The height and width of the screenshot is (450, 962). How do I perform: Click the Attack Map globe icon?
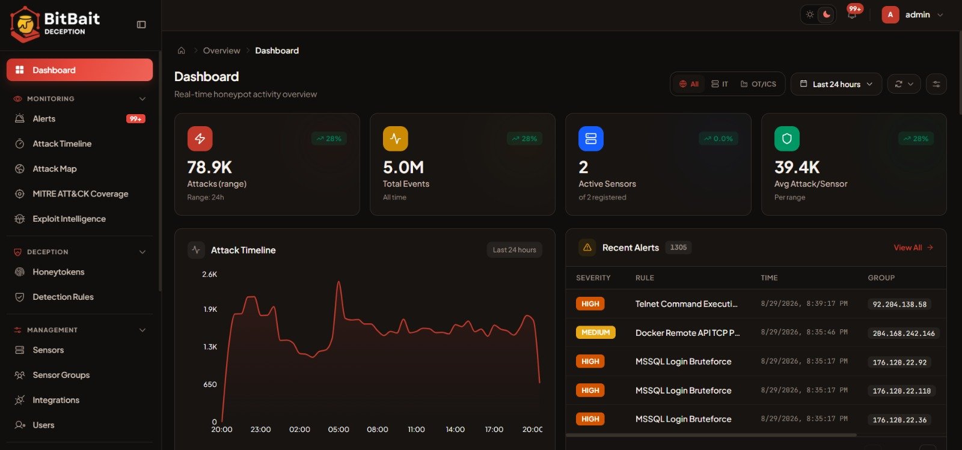point(20,169)
